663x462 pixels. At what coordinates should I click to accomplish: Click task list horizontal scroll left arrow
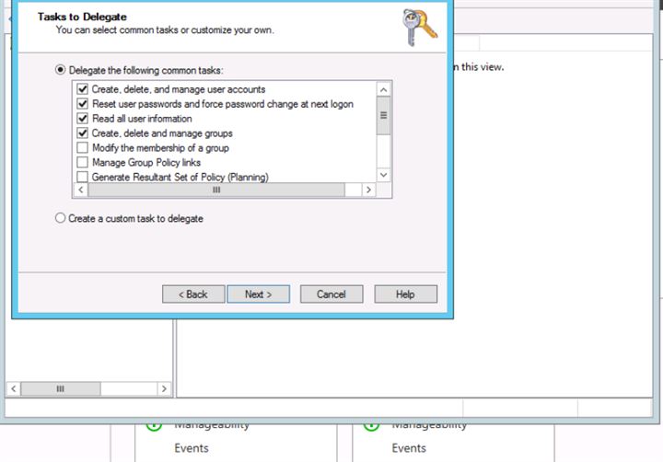click(80, 190)
